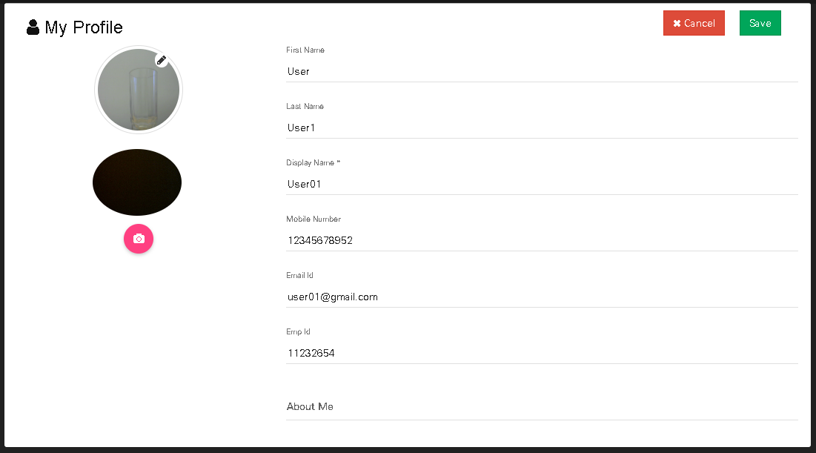Click the Mobile Number field
816x453 pixels.
coord(542,240)
